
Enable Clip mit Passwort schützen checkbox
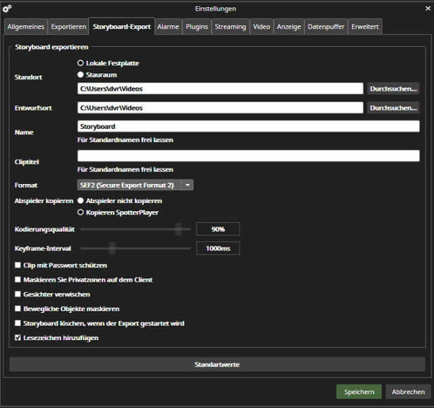[18, 265]
